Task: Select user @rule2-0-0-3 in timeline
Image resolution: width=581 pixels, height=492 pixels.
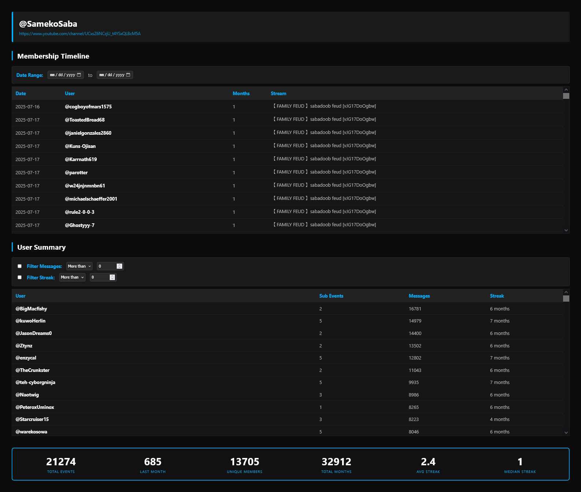Action: click(x=79, y=212)
